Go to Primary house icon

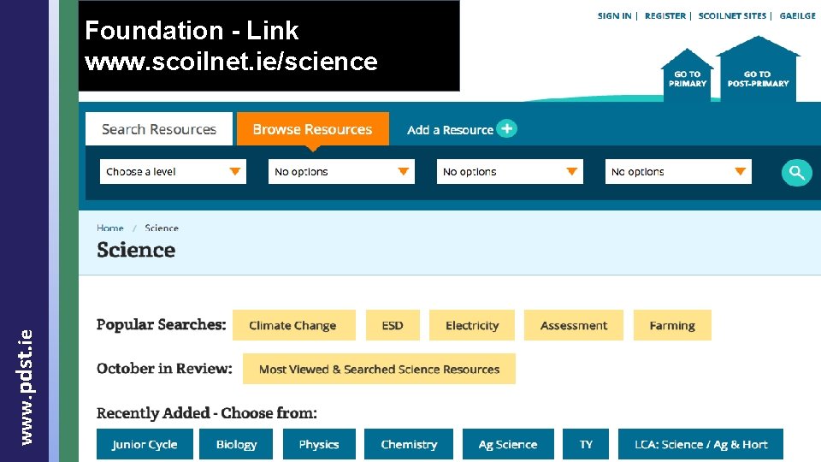tap(688, 75)
